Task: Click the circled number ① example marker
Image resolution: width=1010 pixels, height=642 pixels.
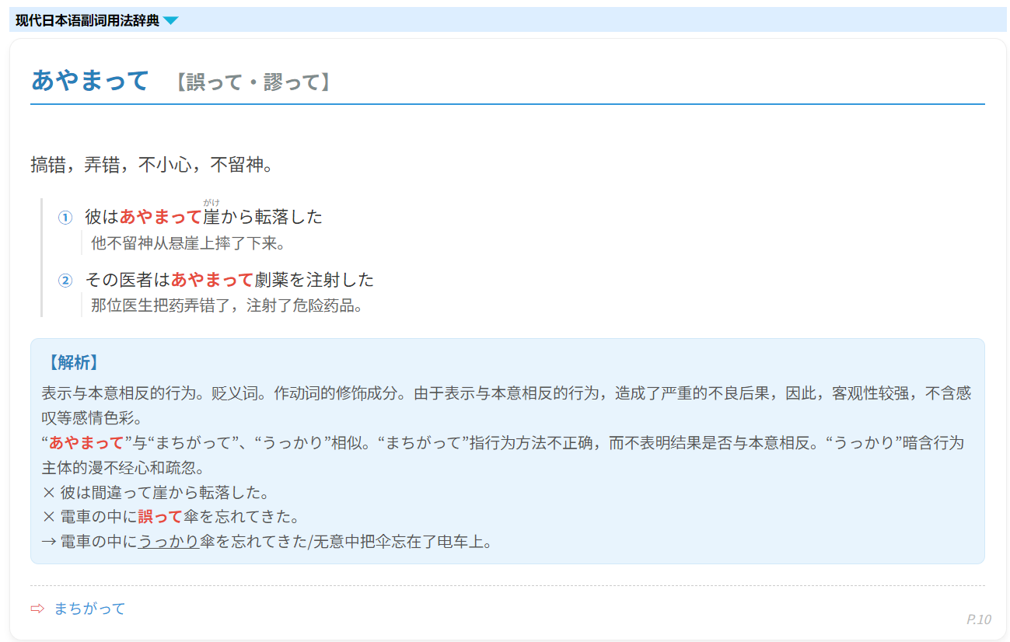Action: point(65,218)
